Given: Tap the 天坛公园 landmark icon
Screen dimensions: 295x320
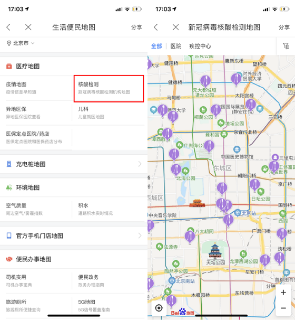Looking at the screenshot, I should [x=215, y=251].
